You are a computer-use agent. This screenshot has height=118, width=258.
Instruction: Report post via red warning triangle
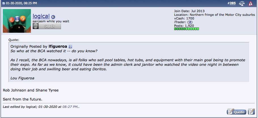tap(250, 3)
